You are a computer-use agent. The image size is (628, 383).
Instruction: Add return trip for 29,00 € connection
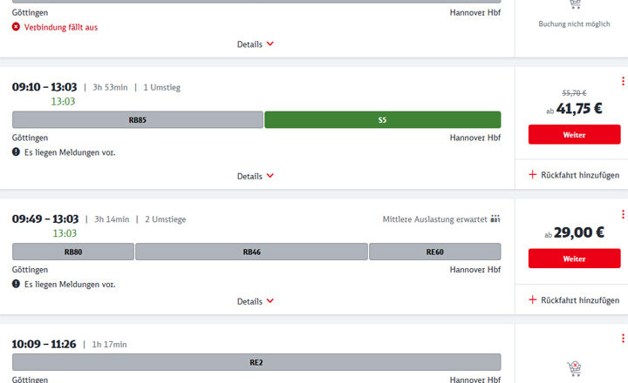(574, 300)
